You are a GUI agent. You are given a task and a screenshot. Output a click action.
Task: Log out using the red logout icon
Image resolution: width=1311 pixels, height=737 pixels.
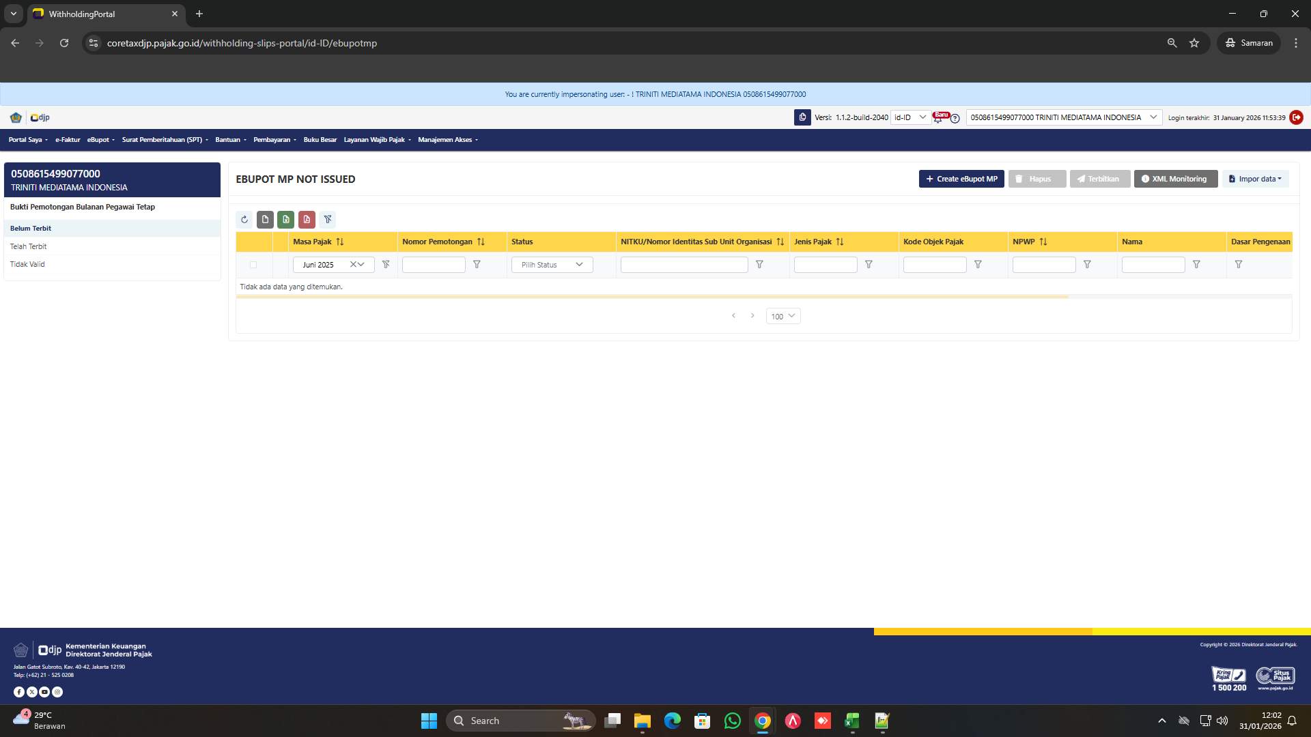coord(1296,117)
